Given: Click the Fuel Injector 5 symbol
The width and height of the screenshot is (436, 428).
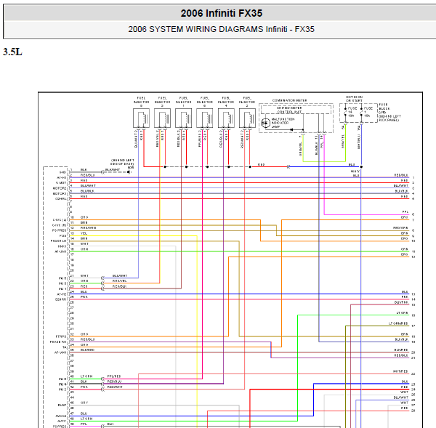Looking at the screenshot, I should pyautogui.click(x=141, y=118).
